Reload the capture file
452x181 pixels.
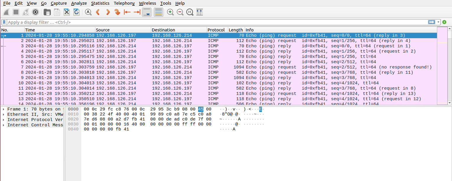[76, 12]
